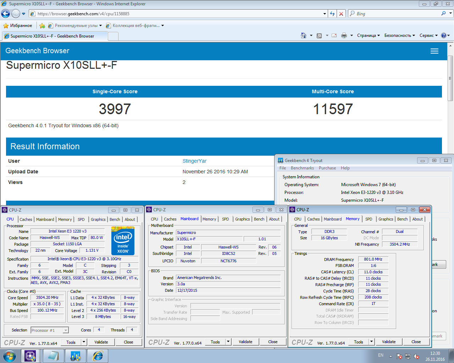Image resolution: width=454 pixels, height=363 pixels.
Task: Open the StingerYar user link
Action: click(194, 161)
